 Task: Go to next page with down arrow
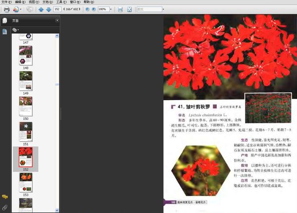49,9
